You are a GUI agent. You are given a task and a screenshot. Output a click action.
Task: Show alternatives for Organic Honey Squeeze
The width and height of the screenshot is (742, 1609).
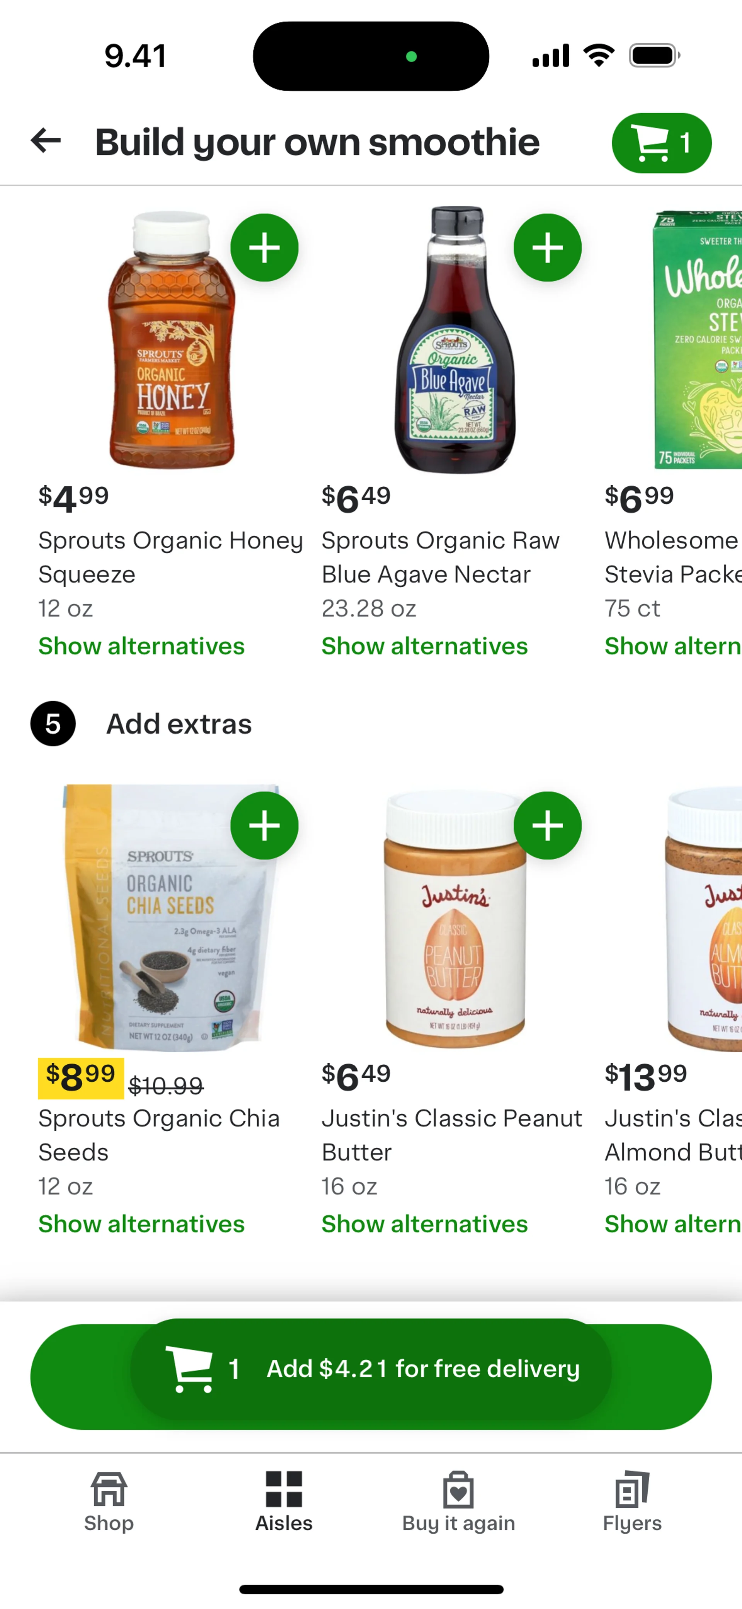coord(141,646)
